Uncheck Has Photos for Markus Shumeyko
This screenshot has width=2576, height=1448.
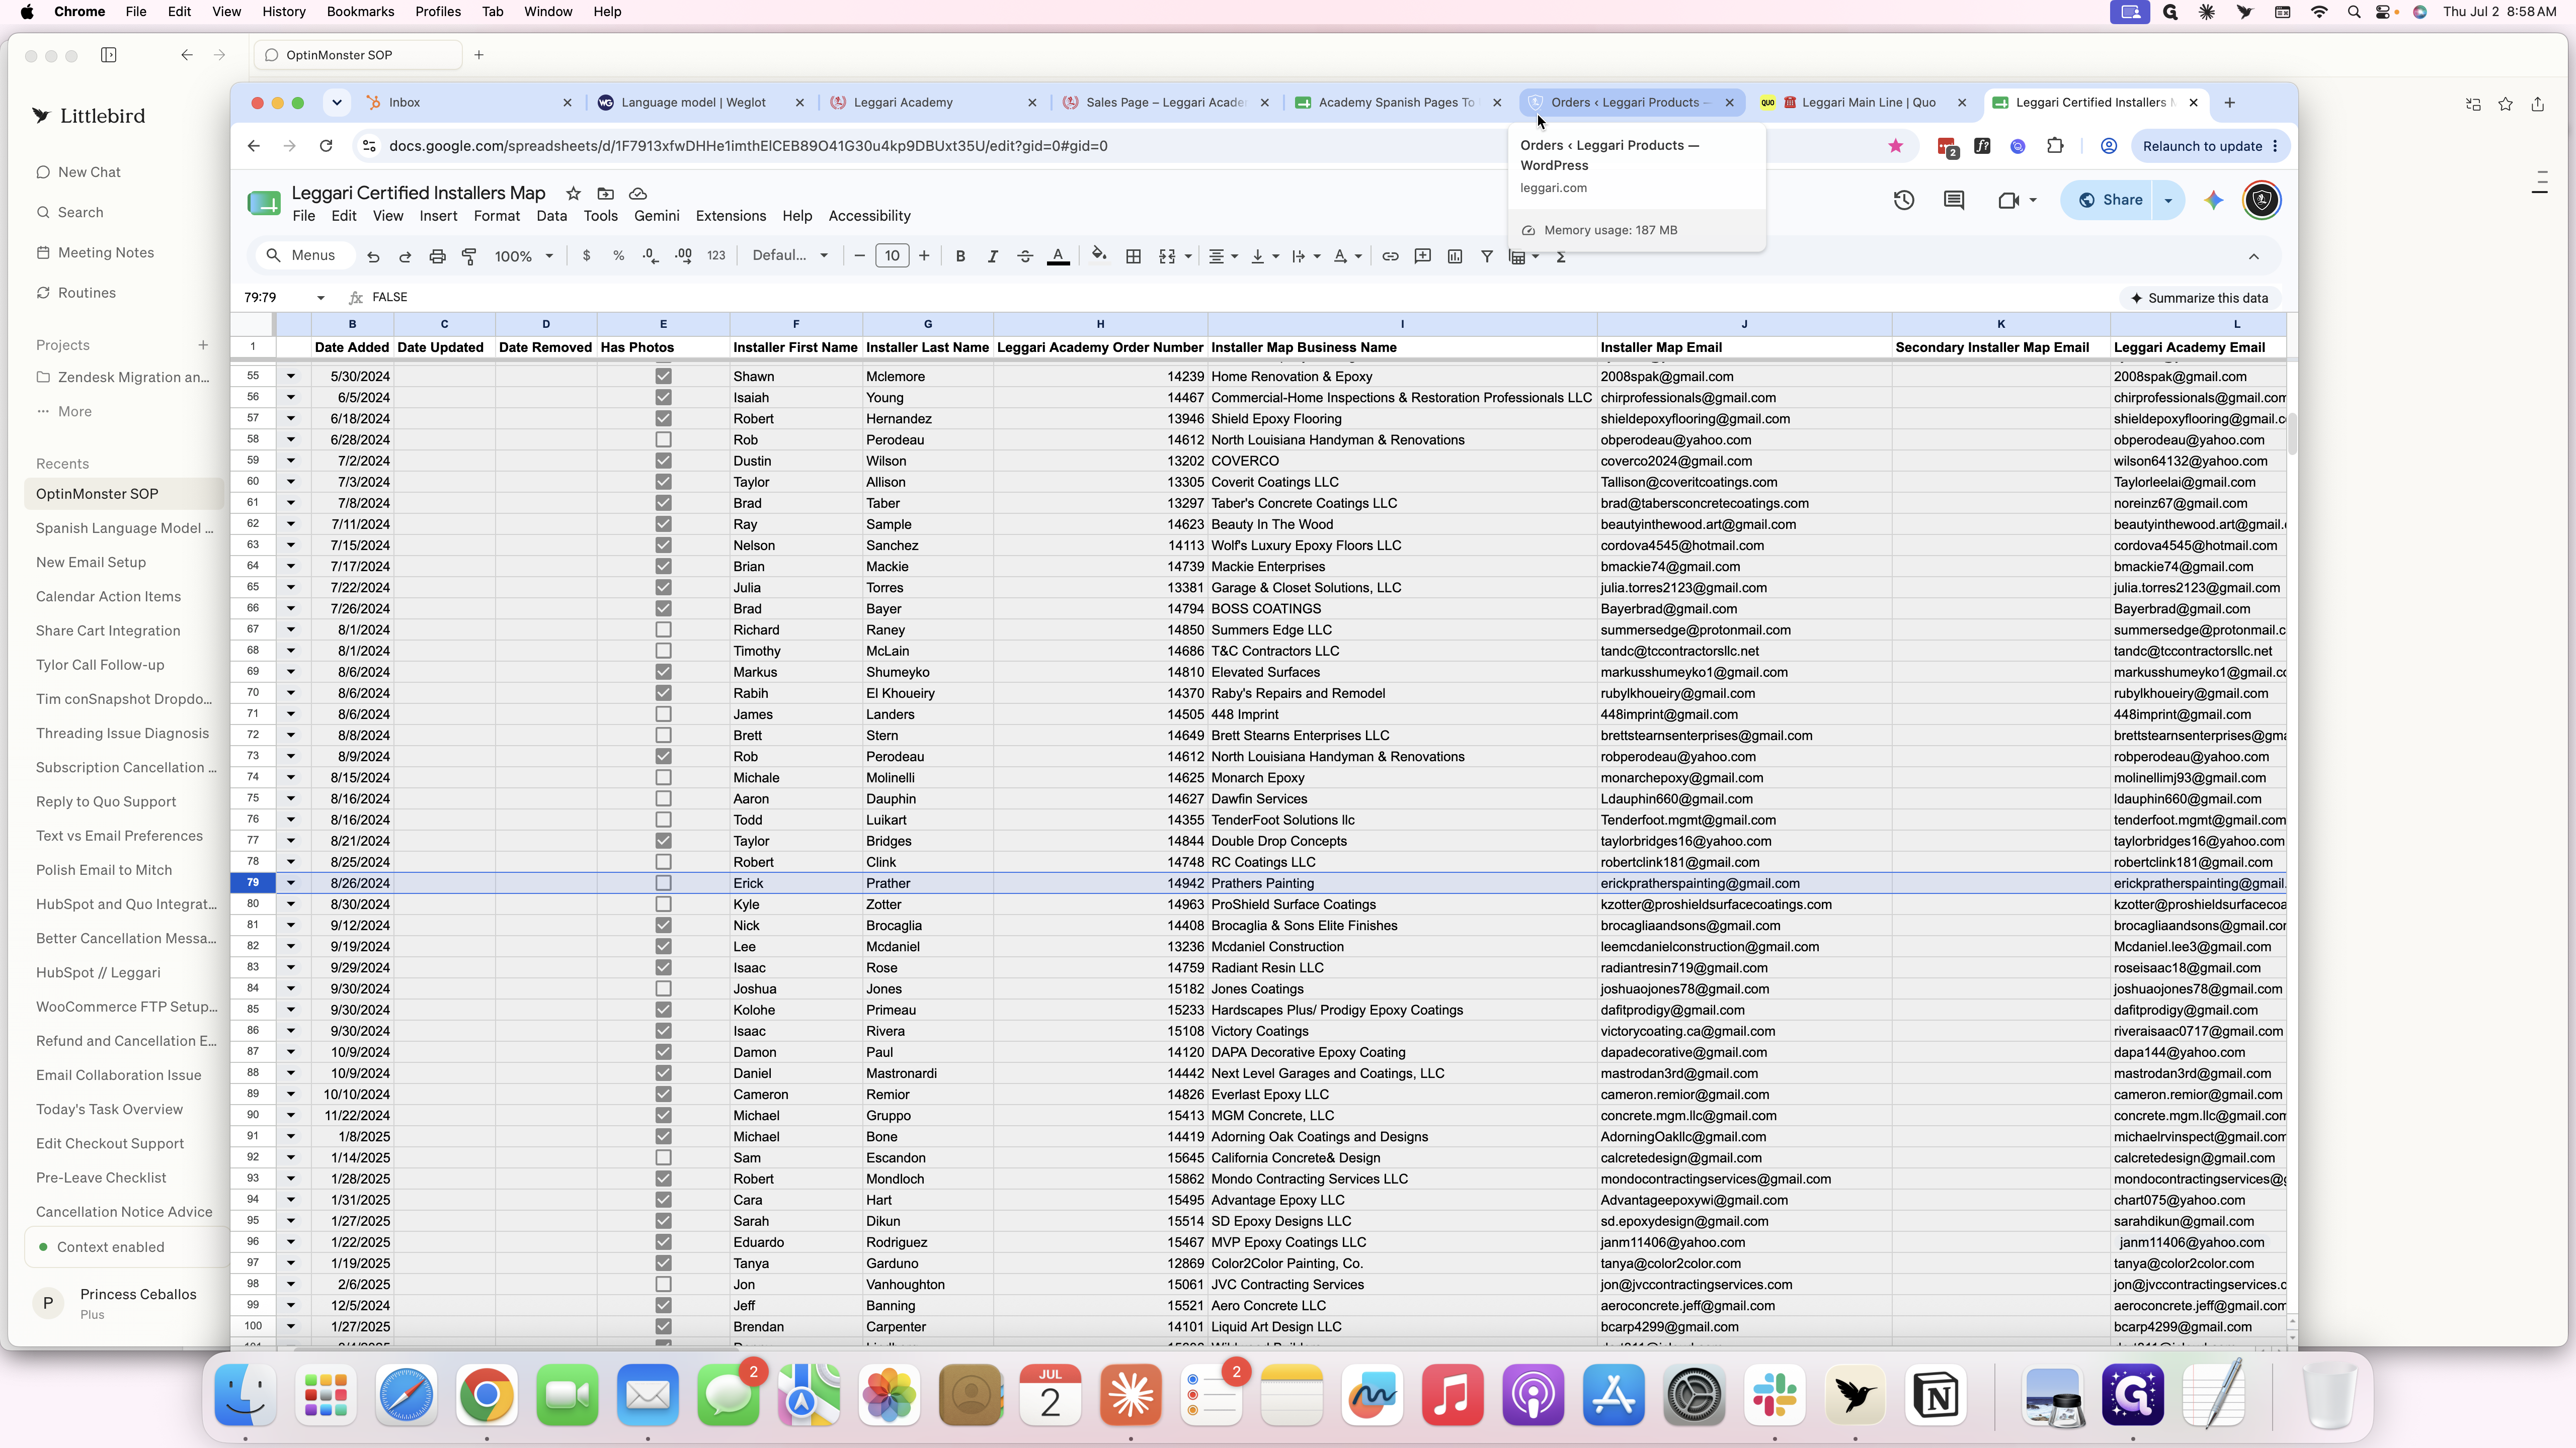pyautogui.click(x=663, y=672)
